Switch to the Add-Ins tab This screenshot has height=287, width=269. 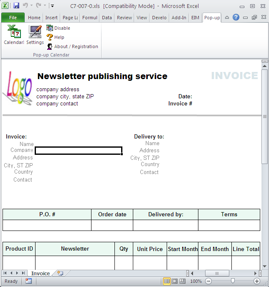coord(179,18)
